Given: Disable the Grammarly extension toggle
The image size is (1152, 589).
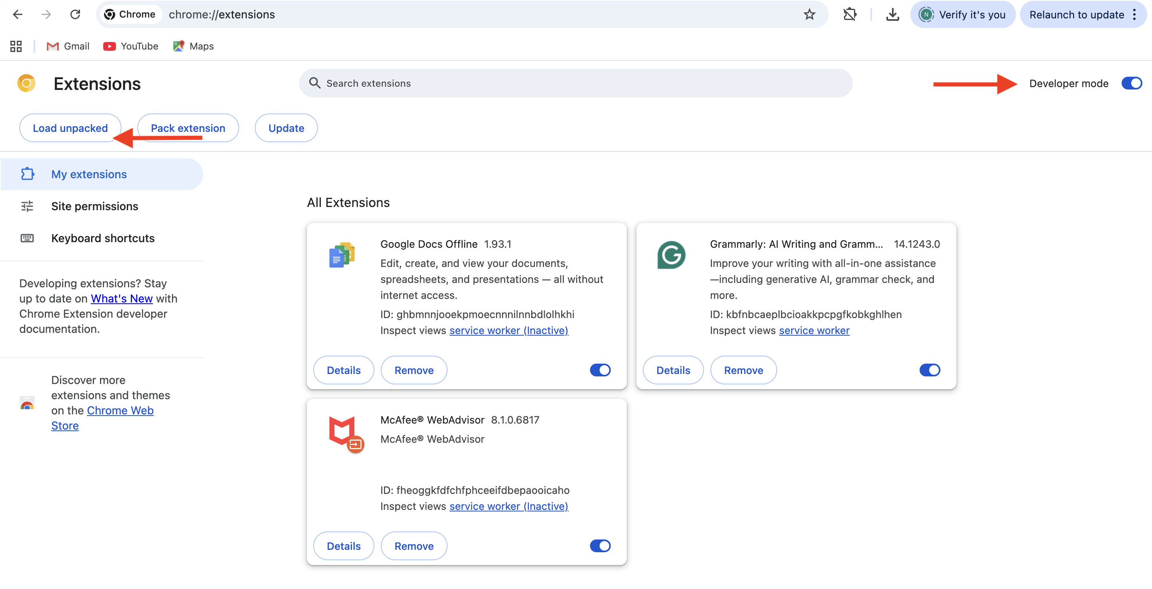Looking at the screenshot, I should tap(930, 370).
